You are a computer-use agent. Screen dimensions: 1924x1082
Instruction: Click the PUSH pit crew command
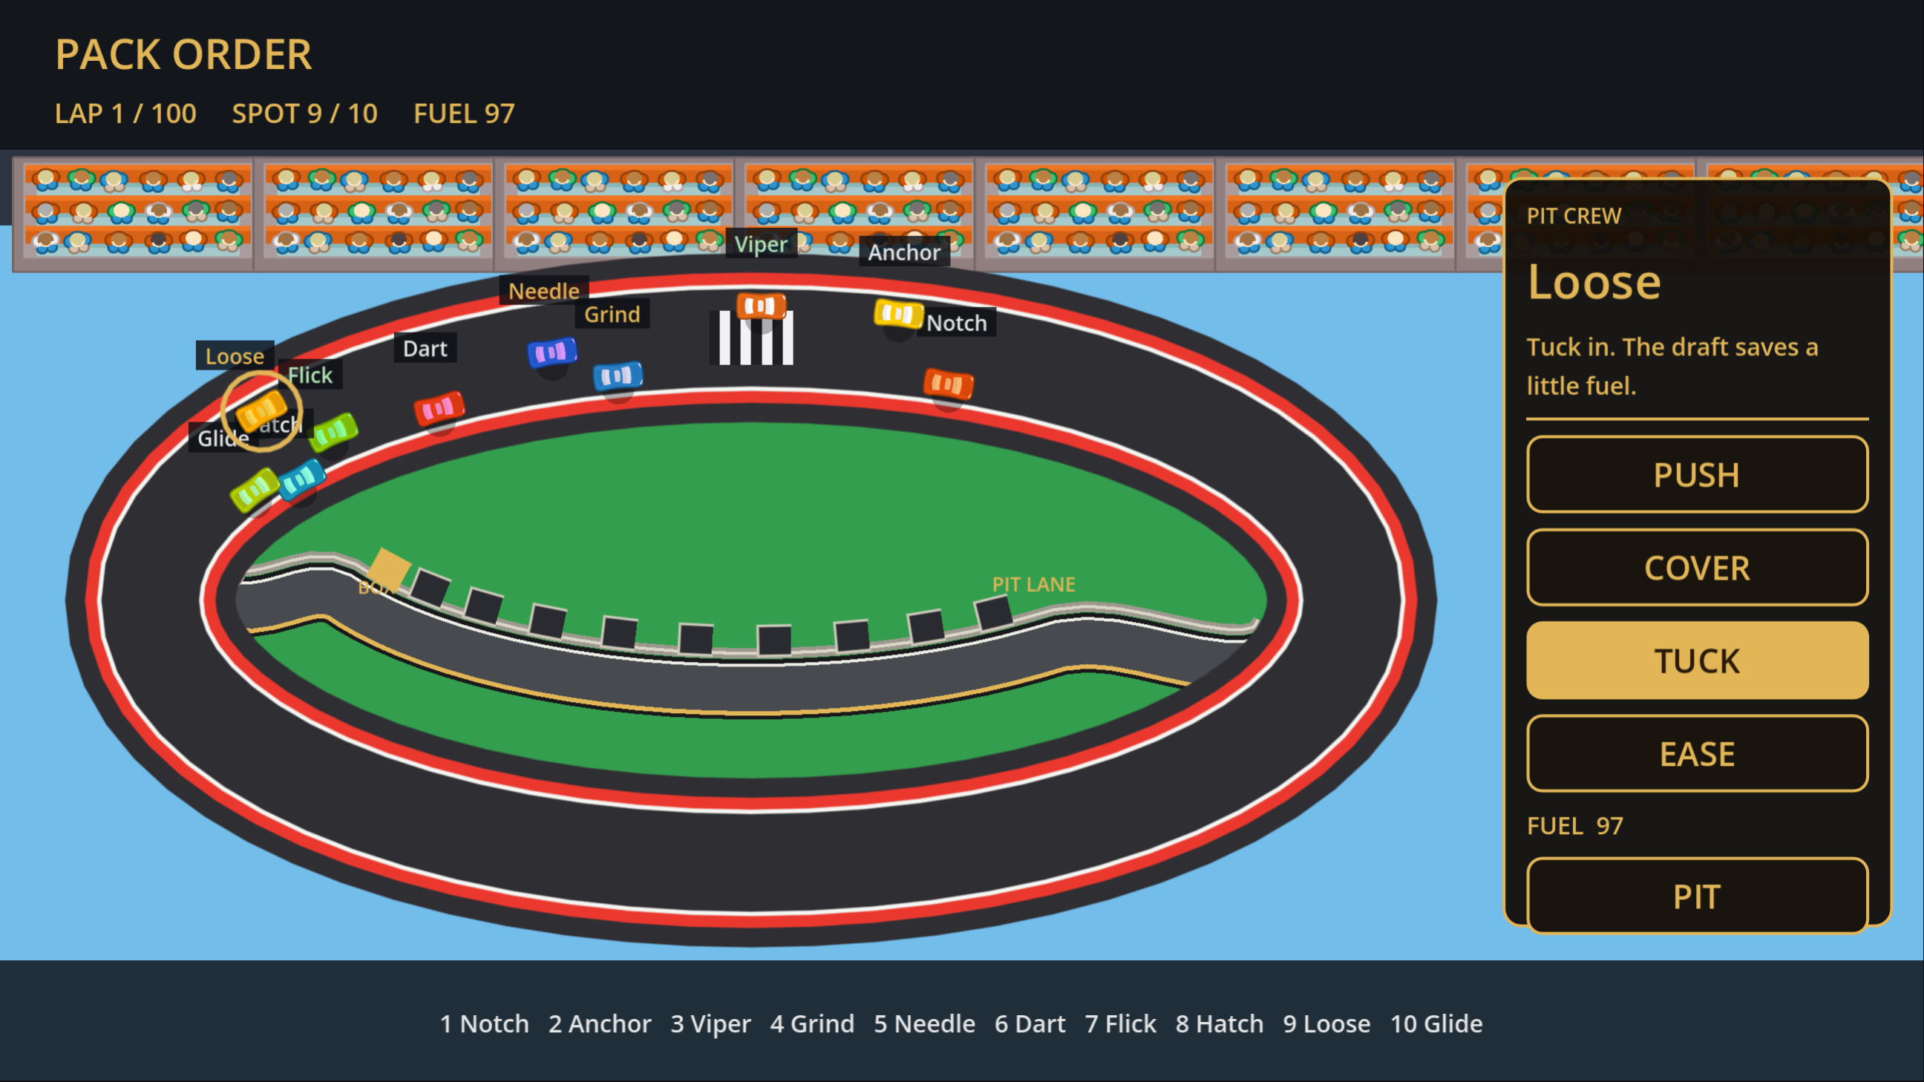click(1697, 474)
